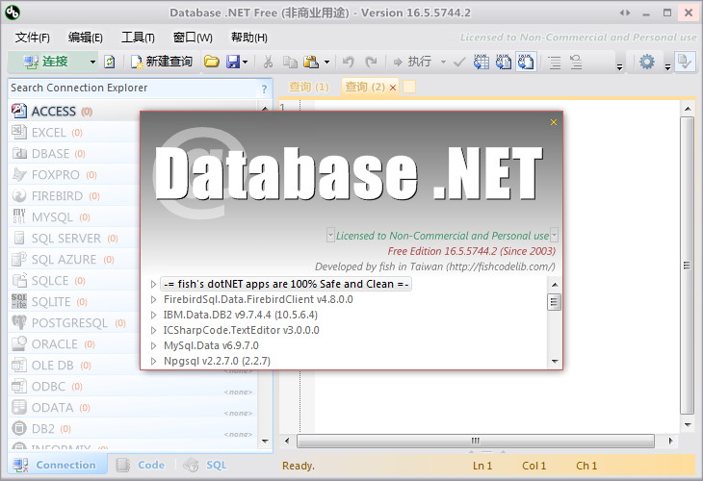Click the 连接 (Connect) button

tap(46, 62)
